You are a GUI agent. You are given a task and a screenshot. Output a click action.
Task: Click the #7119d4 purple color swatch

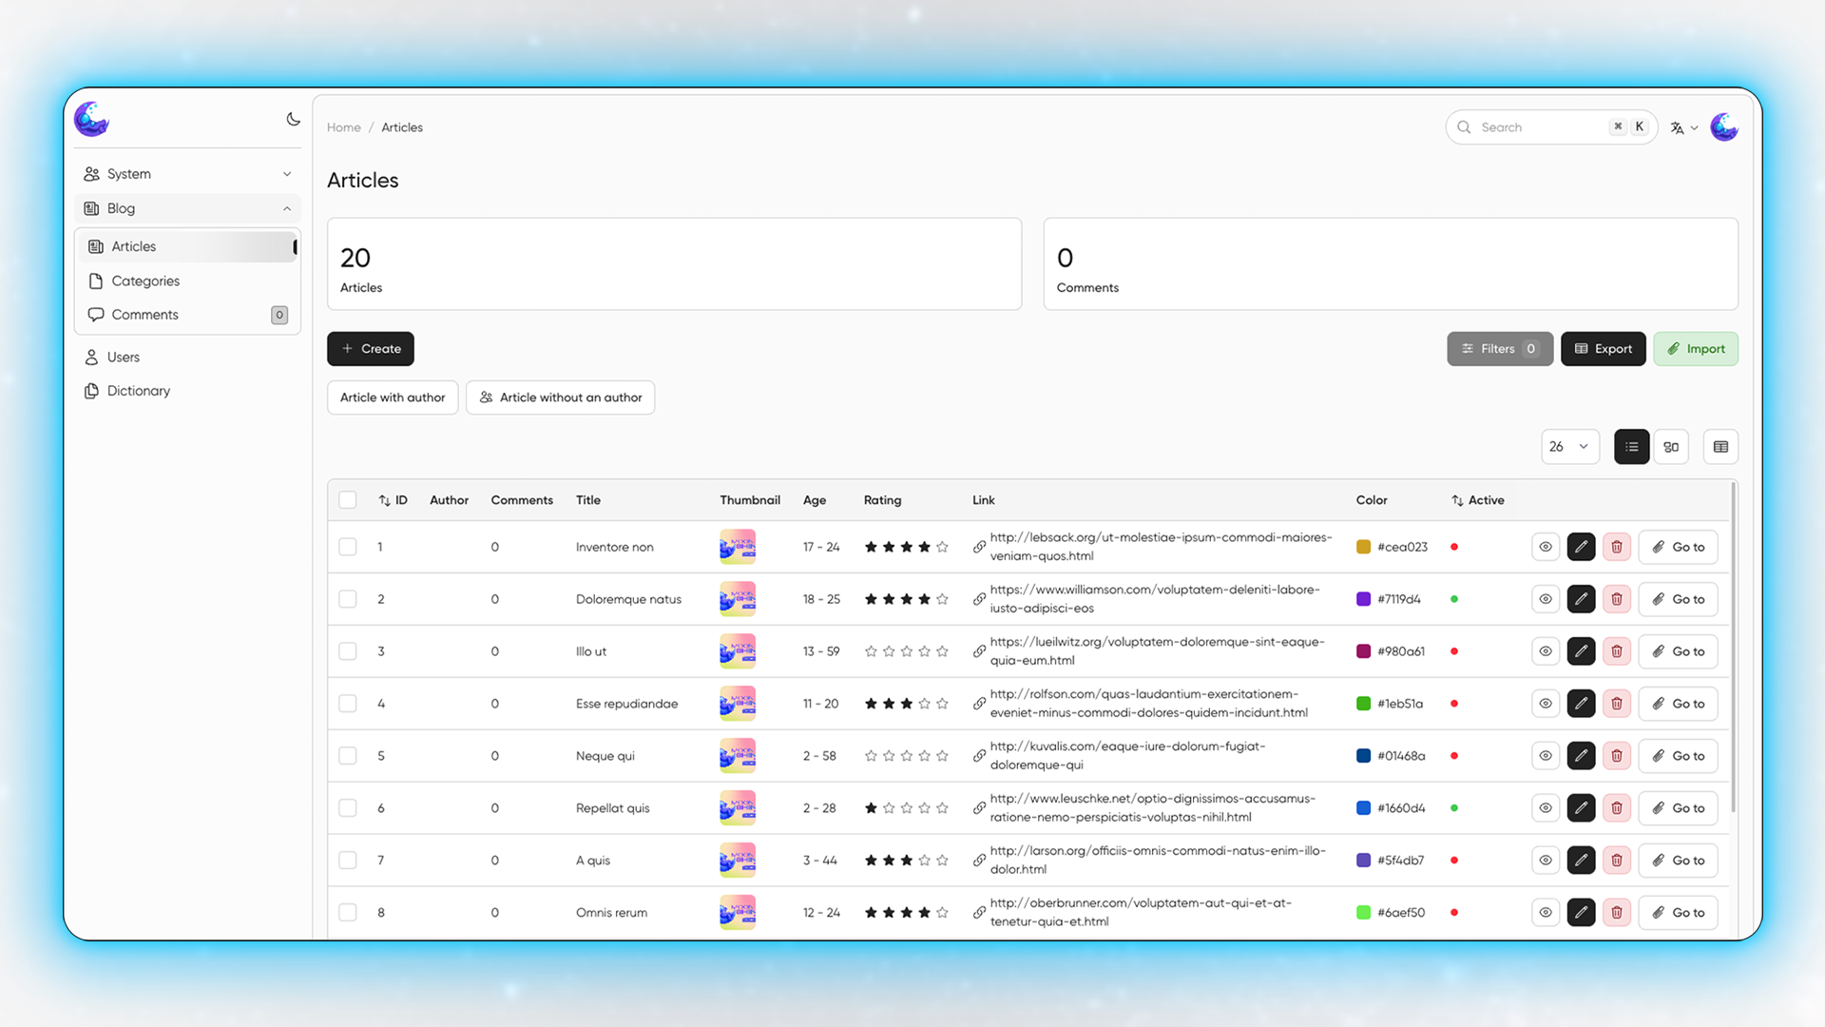point(1363,599)
